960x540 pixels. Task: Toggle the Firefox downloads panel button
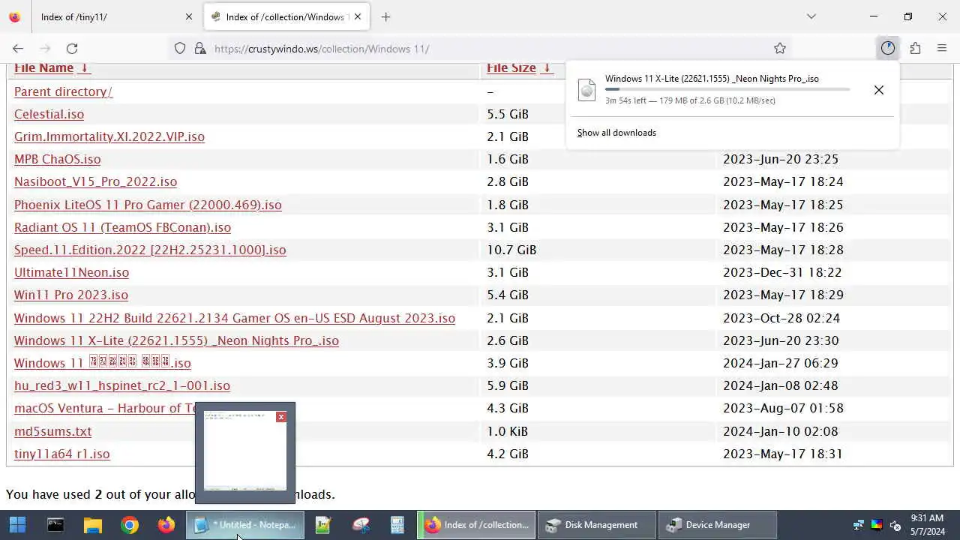pyautogui.click(x=888, y=48)
